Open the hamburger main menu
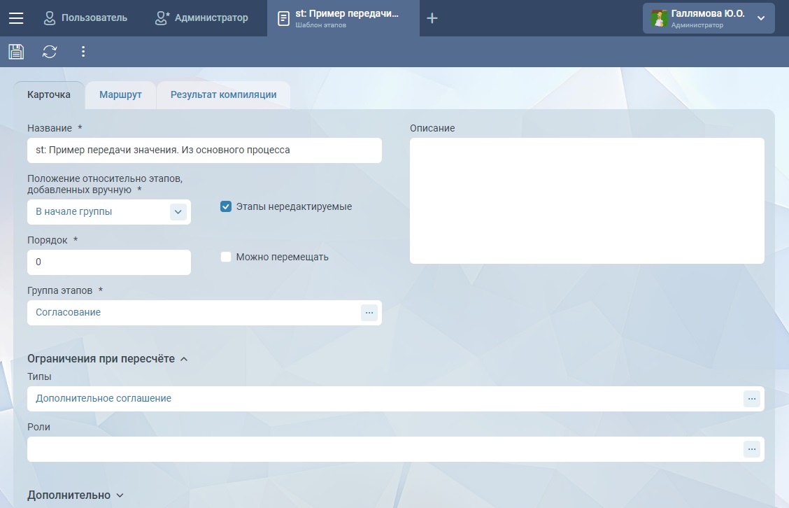This screenshot has height=508, width=789. 16,18
